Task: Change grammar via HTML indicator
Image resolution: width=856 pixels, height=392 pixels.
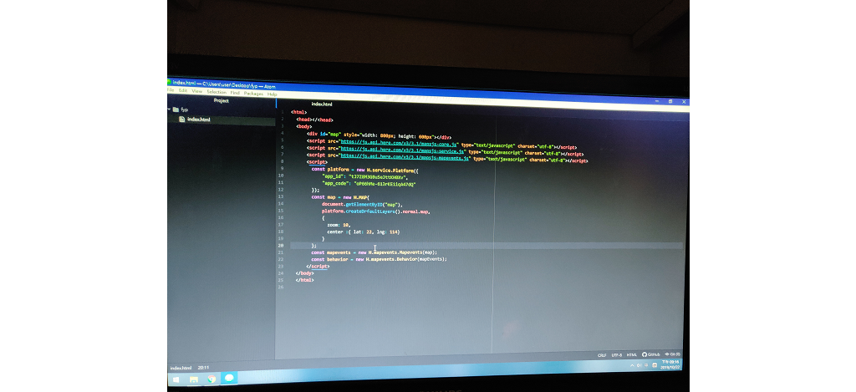Action: click(x=632, y=355)
